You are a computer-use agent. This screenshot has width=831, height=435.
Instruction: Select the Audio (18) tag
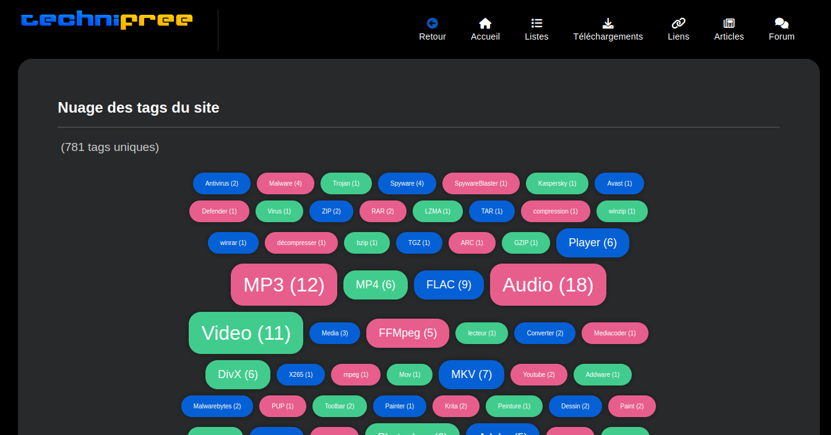[548, 285]
